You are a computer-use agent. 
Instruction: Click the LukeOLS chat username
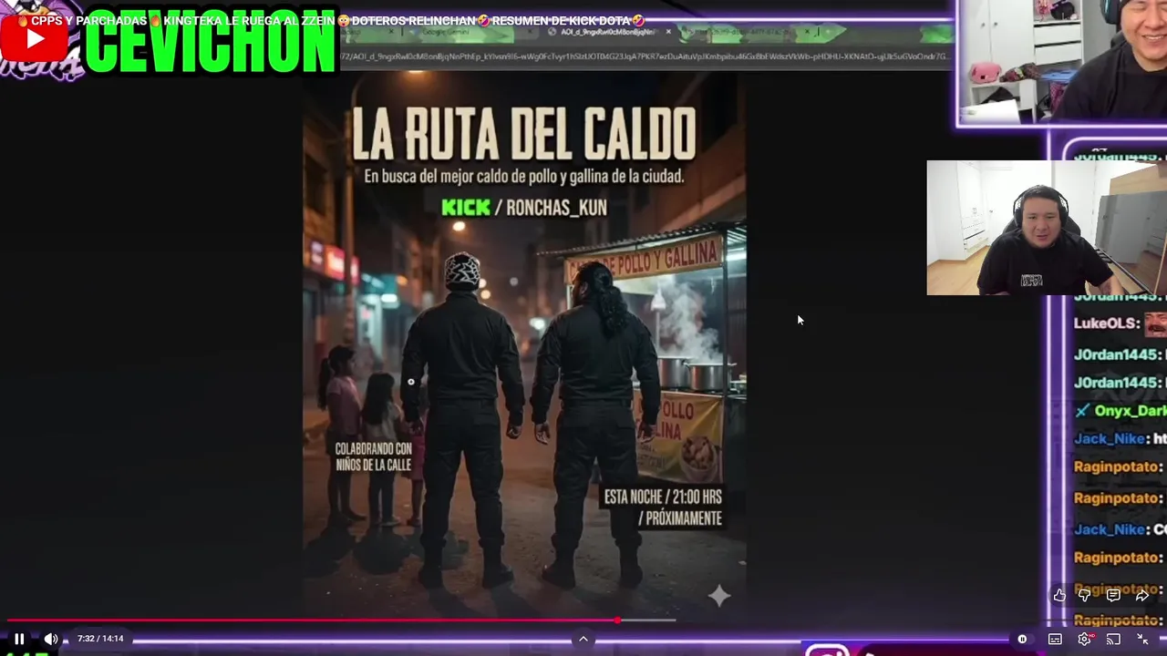coord(1107,323)
